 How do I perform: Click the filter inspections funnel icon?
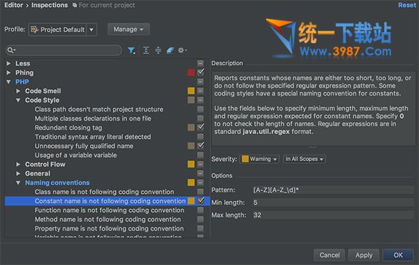click(x=131, y=50)
